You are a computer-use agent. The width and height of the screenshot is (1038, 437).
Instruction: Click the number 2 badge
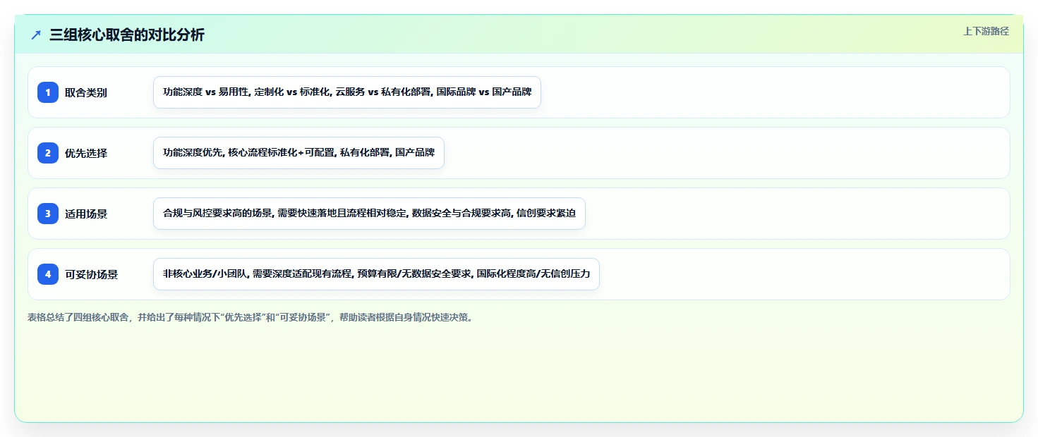(x=48, y=153)
